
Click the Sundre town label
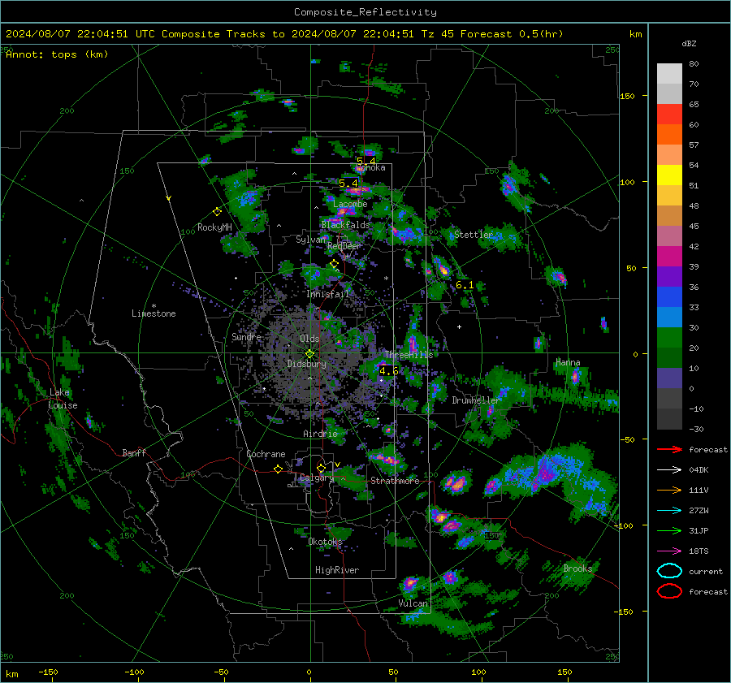[x=247, y=337]
